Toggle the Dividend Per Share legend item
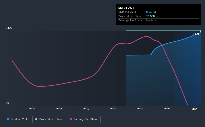The height and width of the screenshot is (127, 205). (49, 119)
